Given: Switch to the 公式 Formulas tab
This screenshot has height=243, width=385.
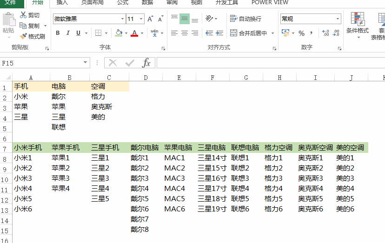Looking at the screenshot, I should [x=123, y=2].
